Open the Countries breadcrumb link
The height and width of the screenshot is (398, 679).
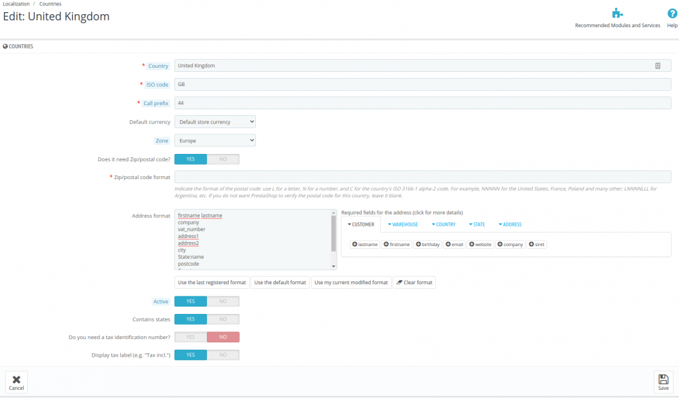[x=50, y=3]
